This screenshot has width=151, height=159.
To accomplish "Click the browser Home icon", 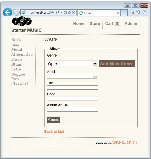I will [132, 12].
